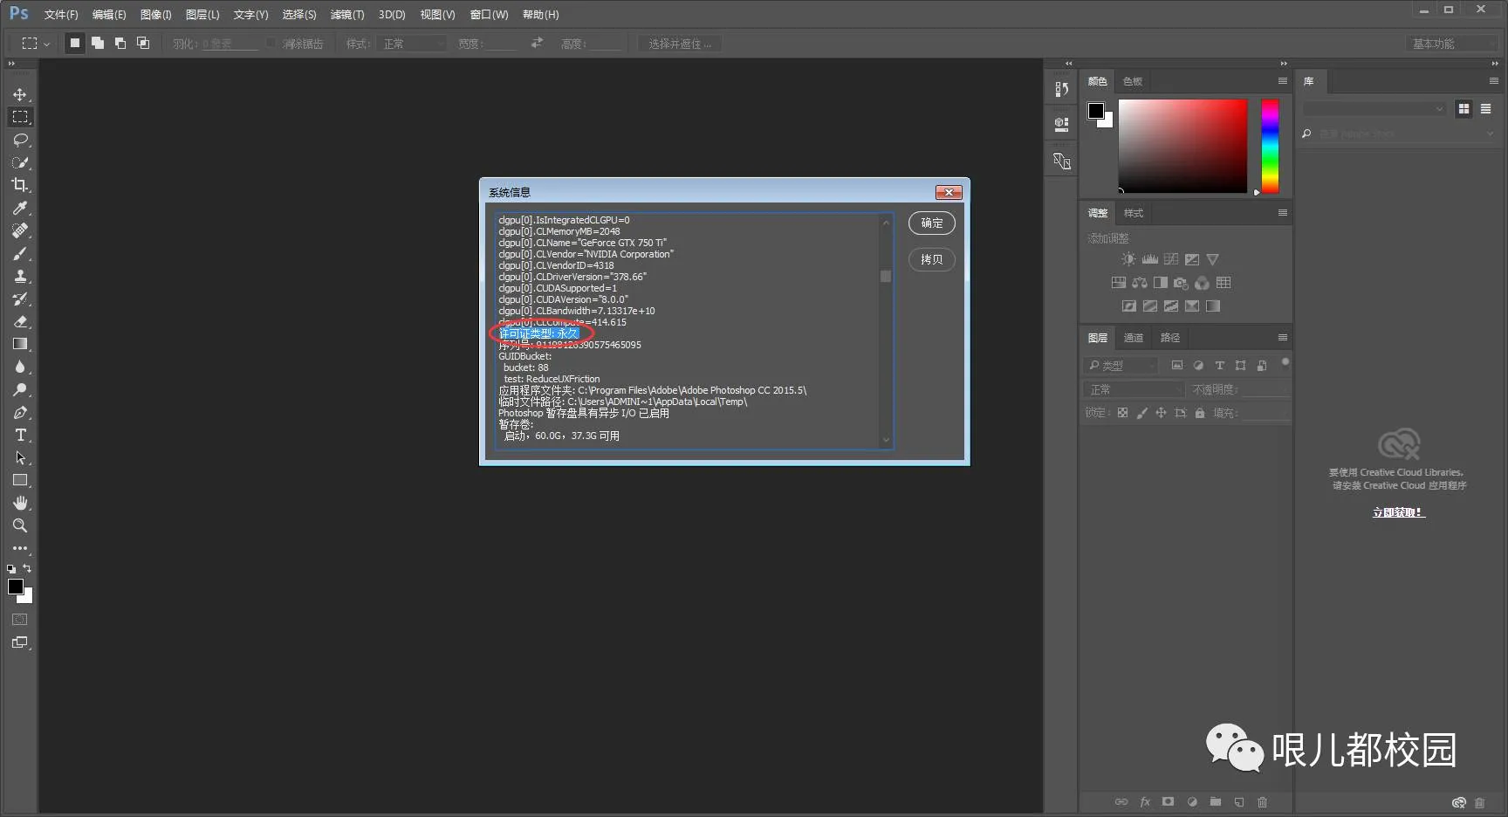This screenshot has width=1508, height=817.
Task: Open the 文件(F) menu
Action: click(61, 15)
